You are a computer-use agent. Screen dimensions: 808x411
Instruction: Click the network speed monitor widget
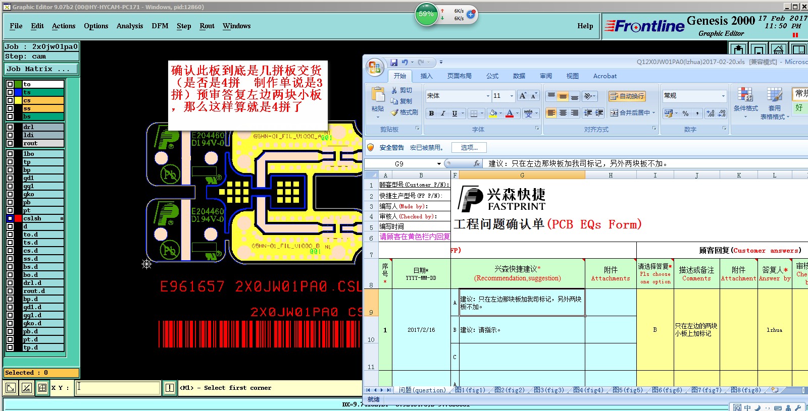[446, 15]
